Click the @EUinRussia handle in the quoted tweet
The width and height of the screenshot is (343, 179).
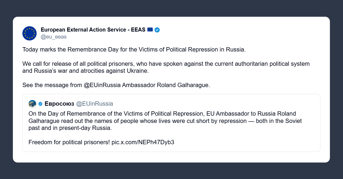94,104
